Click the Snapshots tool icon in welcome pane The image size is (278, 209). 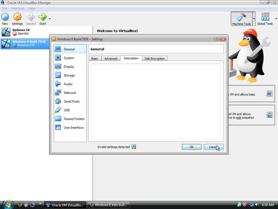tap(269, 115)
